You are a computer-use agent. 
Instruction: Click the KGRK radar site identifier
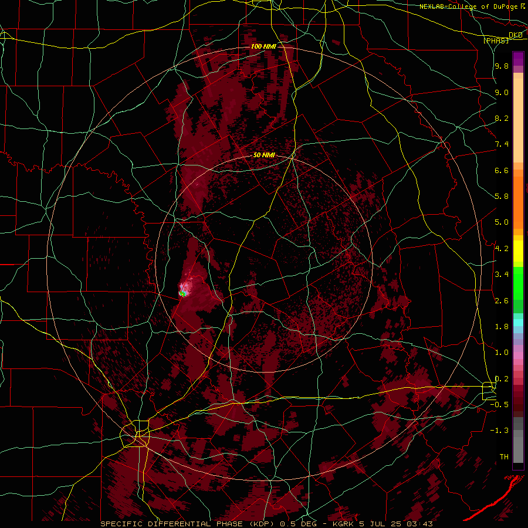click(343, 524)
